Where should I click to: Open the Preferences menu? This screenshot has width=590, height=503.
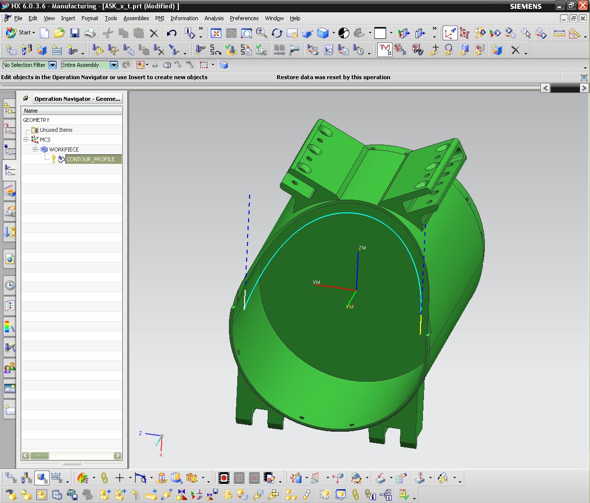point(244,18)
